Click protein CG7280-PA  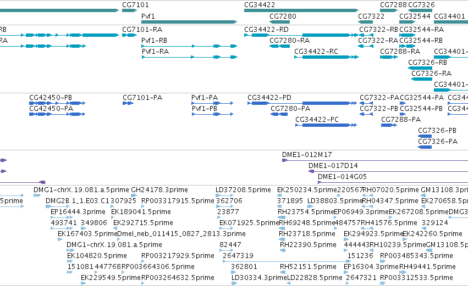tap(290, 109)
